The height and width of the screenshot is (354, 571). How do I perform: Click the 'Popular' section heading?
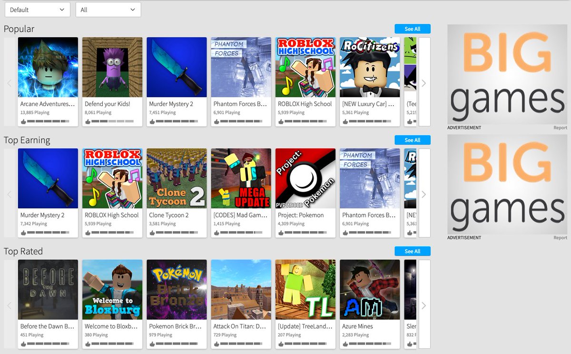coord(19,29)
